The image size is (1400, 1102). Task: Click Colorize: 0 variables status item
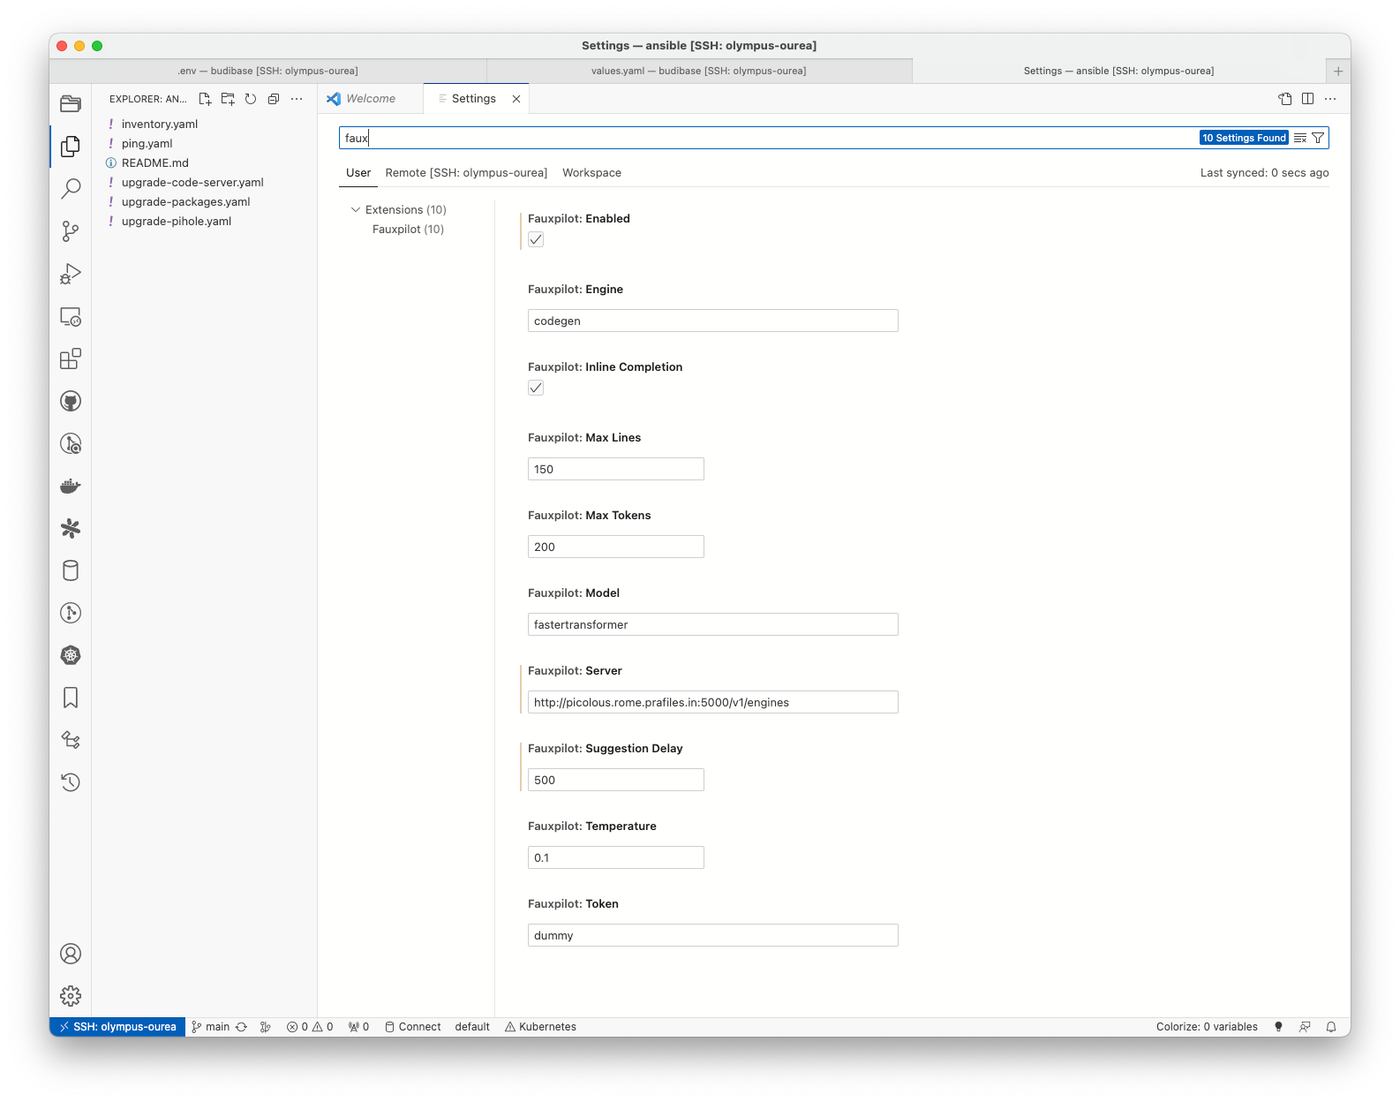click(1207, 1027)
